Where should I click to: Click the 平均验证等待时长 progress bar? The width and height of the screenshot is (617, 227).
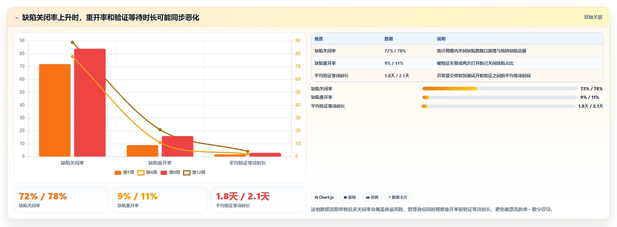pyautogui.click(x=499, y=106)
